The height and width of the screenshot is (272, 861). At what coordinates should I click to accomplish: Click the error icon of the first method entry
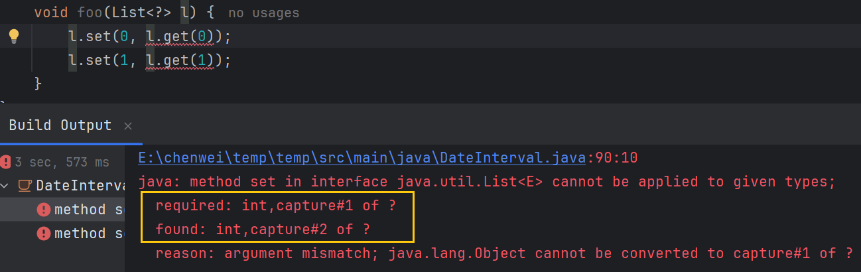pos(44,210)
